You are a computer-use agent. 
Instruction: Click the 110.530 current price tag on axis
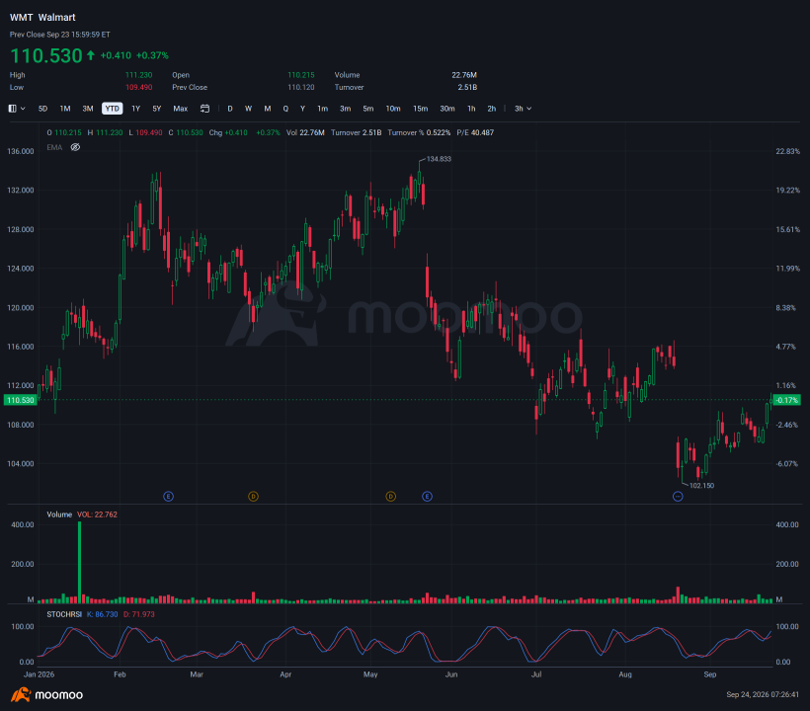tap(20, 400)
